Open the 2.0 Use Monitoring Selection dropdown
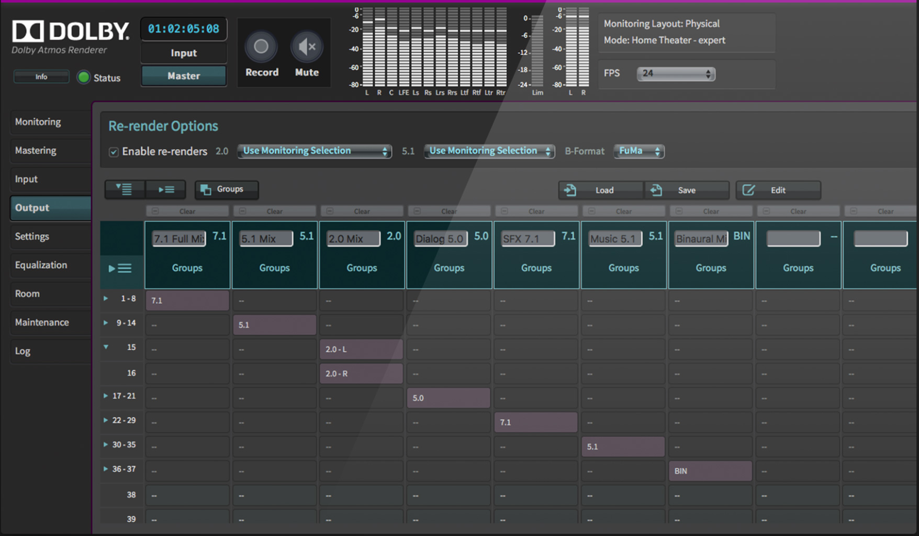 tap(314, 151)
